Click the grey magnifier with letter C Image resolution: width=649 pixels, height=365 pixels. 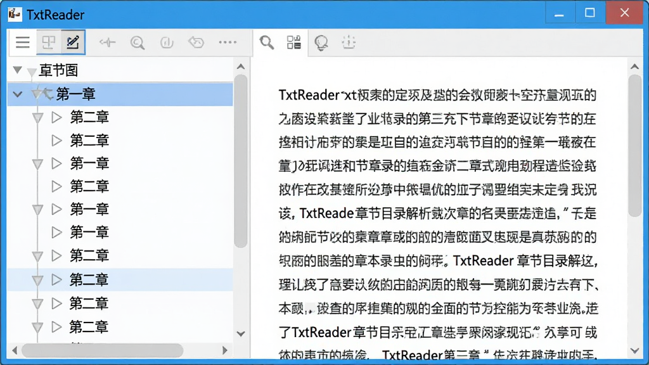pyautogui.click(x=138, y=42)
